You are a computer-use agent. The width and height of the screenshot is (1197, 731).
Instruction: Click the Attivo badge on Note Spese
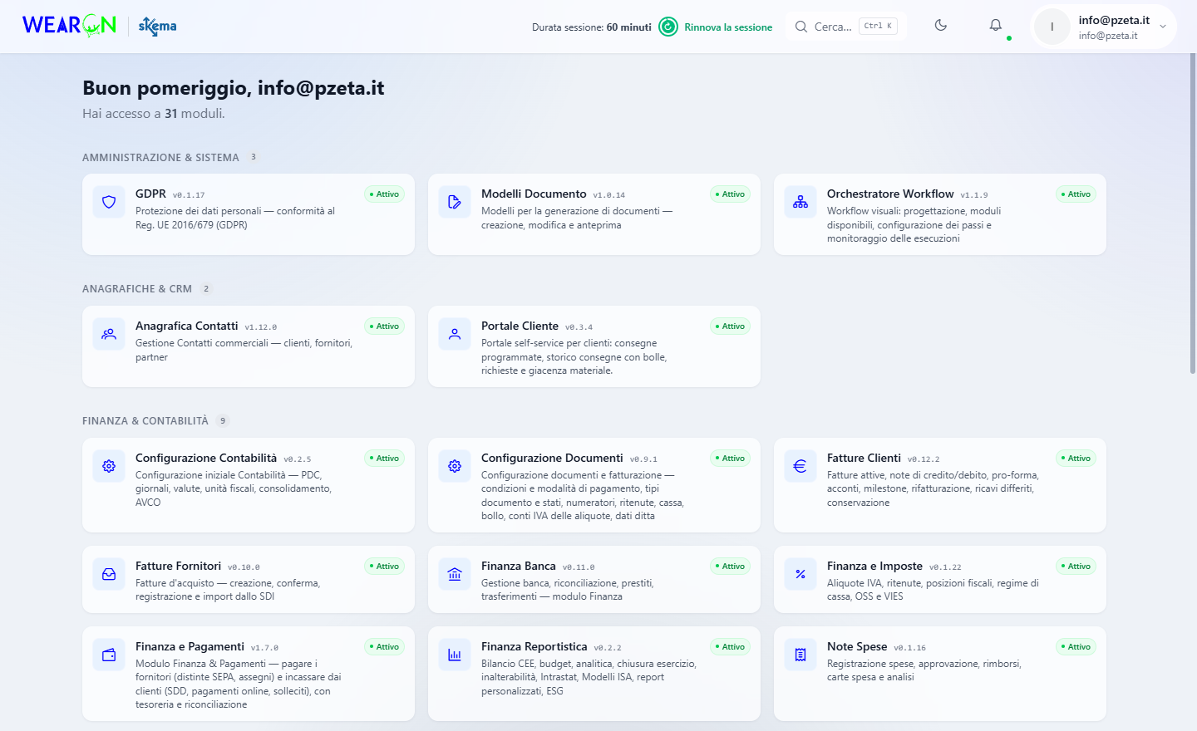pos(1076,647)
